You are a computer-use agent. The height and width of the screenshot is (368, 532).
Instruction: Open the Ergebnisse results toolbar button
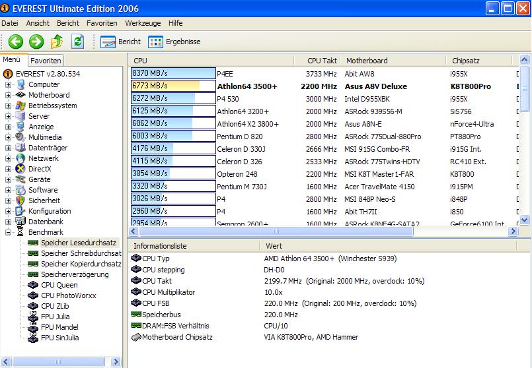point(174,42)
